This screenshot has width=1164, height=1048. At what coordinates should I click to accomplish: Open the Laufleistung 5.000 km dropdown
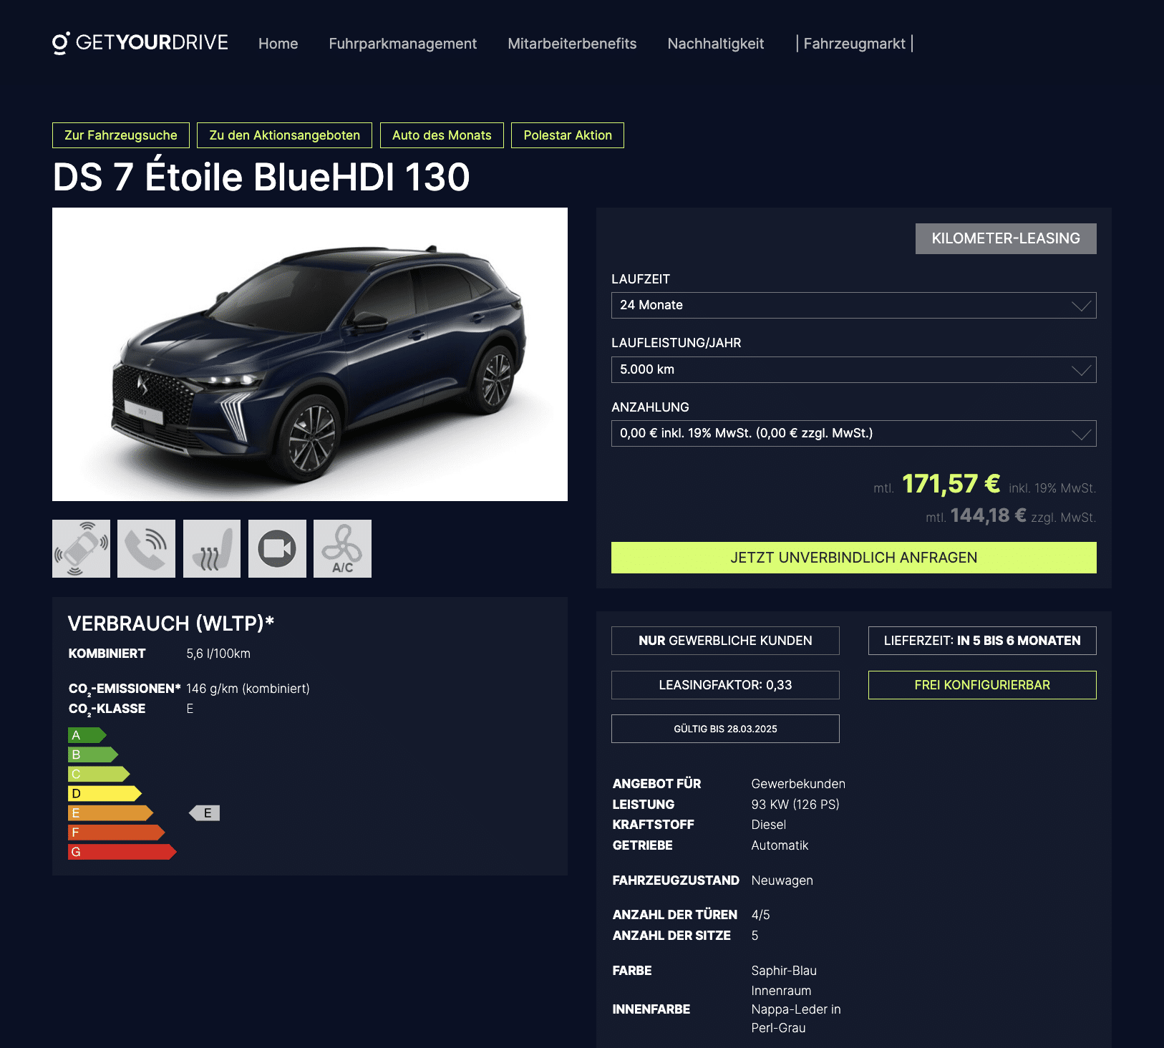click(853, 369)
